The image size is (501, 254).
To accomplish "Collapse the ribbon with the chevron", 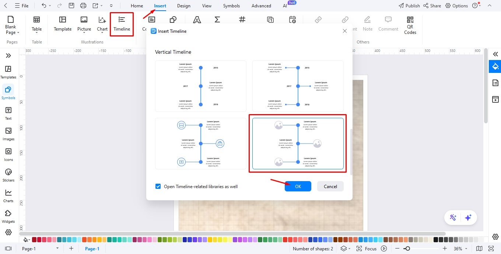I will tap(489, 6).
